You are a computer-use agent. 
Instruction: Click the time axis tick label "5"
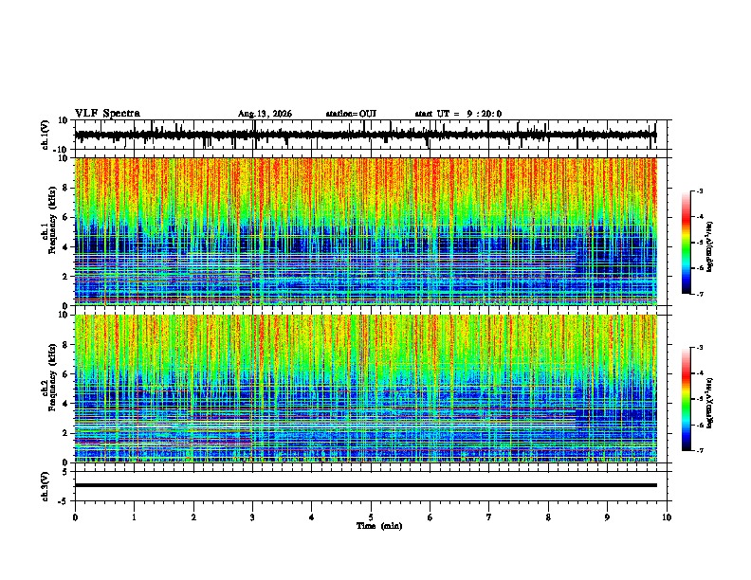(371, 517)
